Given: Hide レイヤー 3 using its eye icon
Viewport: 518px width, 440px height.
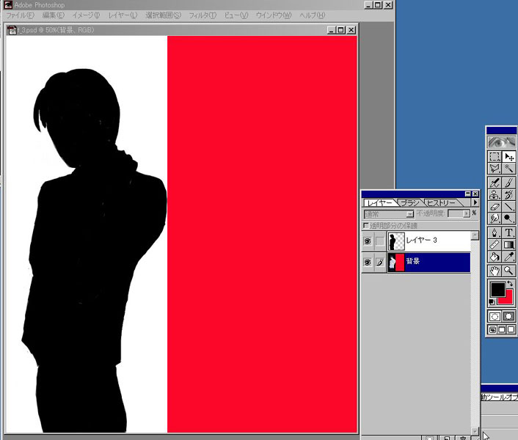Looking at the screenshot, I should [368, 241].
